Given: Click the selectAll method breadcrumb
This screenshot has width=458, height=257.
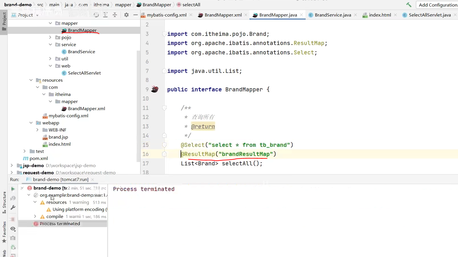Looking at the screenshot, I should tap(189, 5).
